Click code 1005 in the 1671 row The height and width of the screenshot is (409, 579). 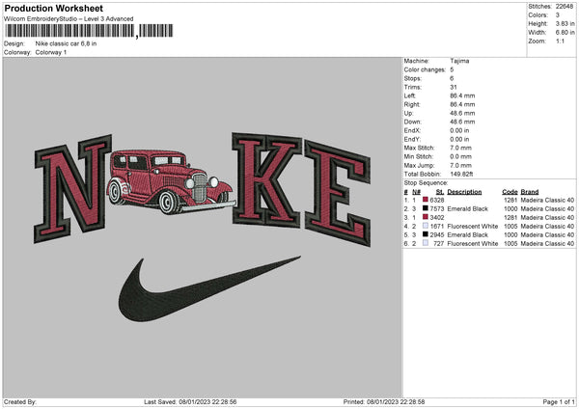(x=510, y=227)
